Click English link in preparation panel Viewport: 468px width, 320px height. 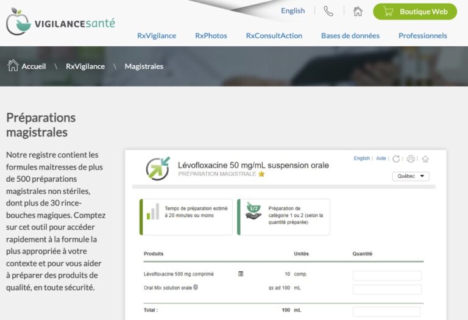click(362, 158)
